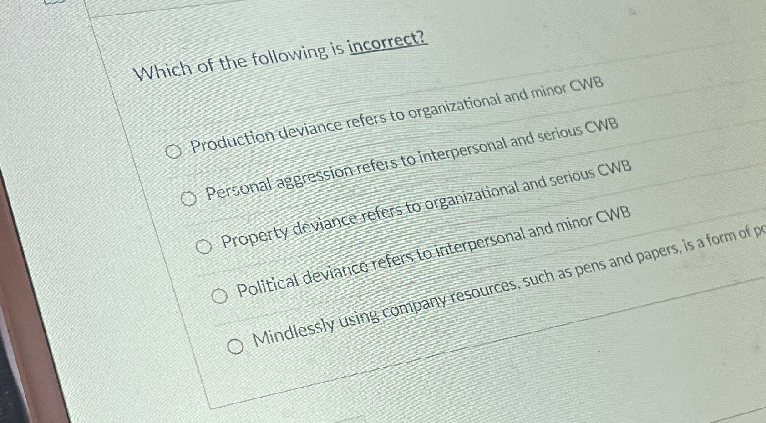Click the radio button for the last answer
Image resolution: width=766 pixels, height=423 pixels.
pos(236,346)
